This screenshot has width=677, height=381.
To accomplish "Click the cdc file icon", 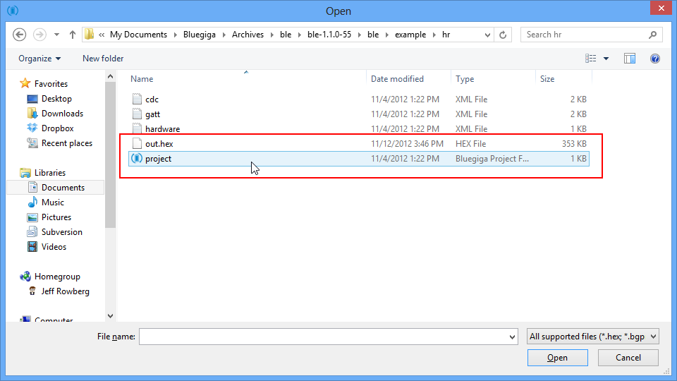I will coord(137,99).
